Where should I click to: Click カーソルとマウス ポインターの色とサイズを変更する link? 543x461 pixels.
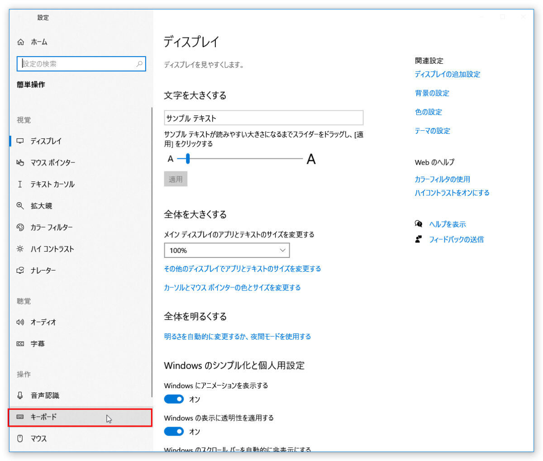click(232, 288)
